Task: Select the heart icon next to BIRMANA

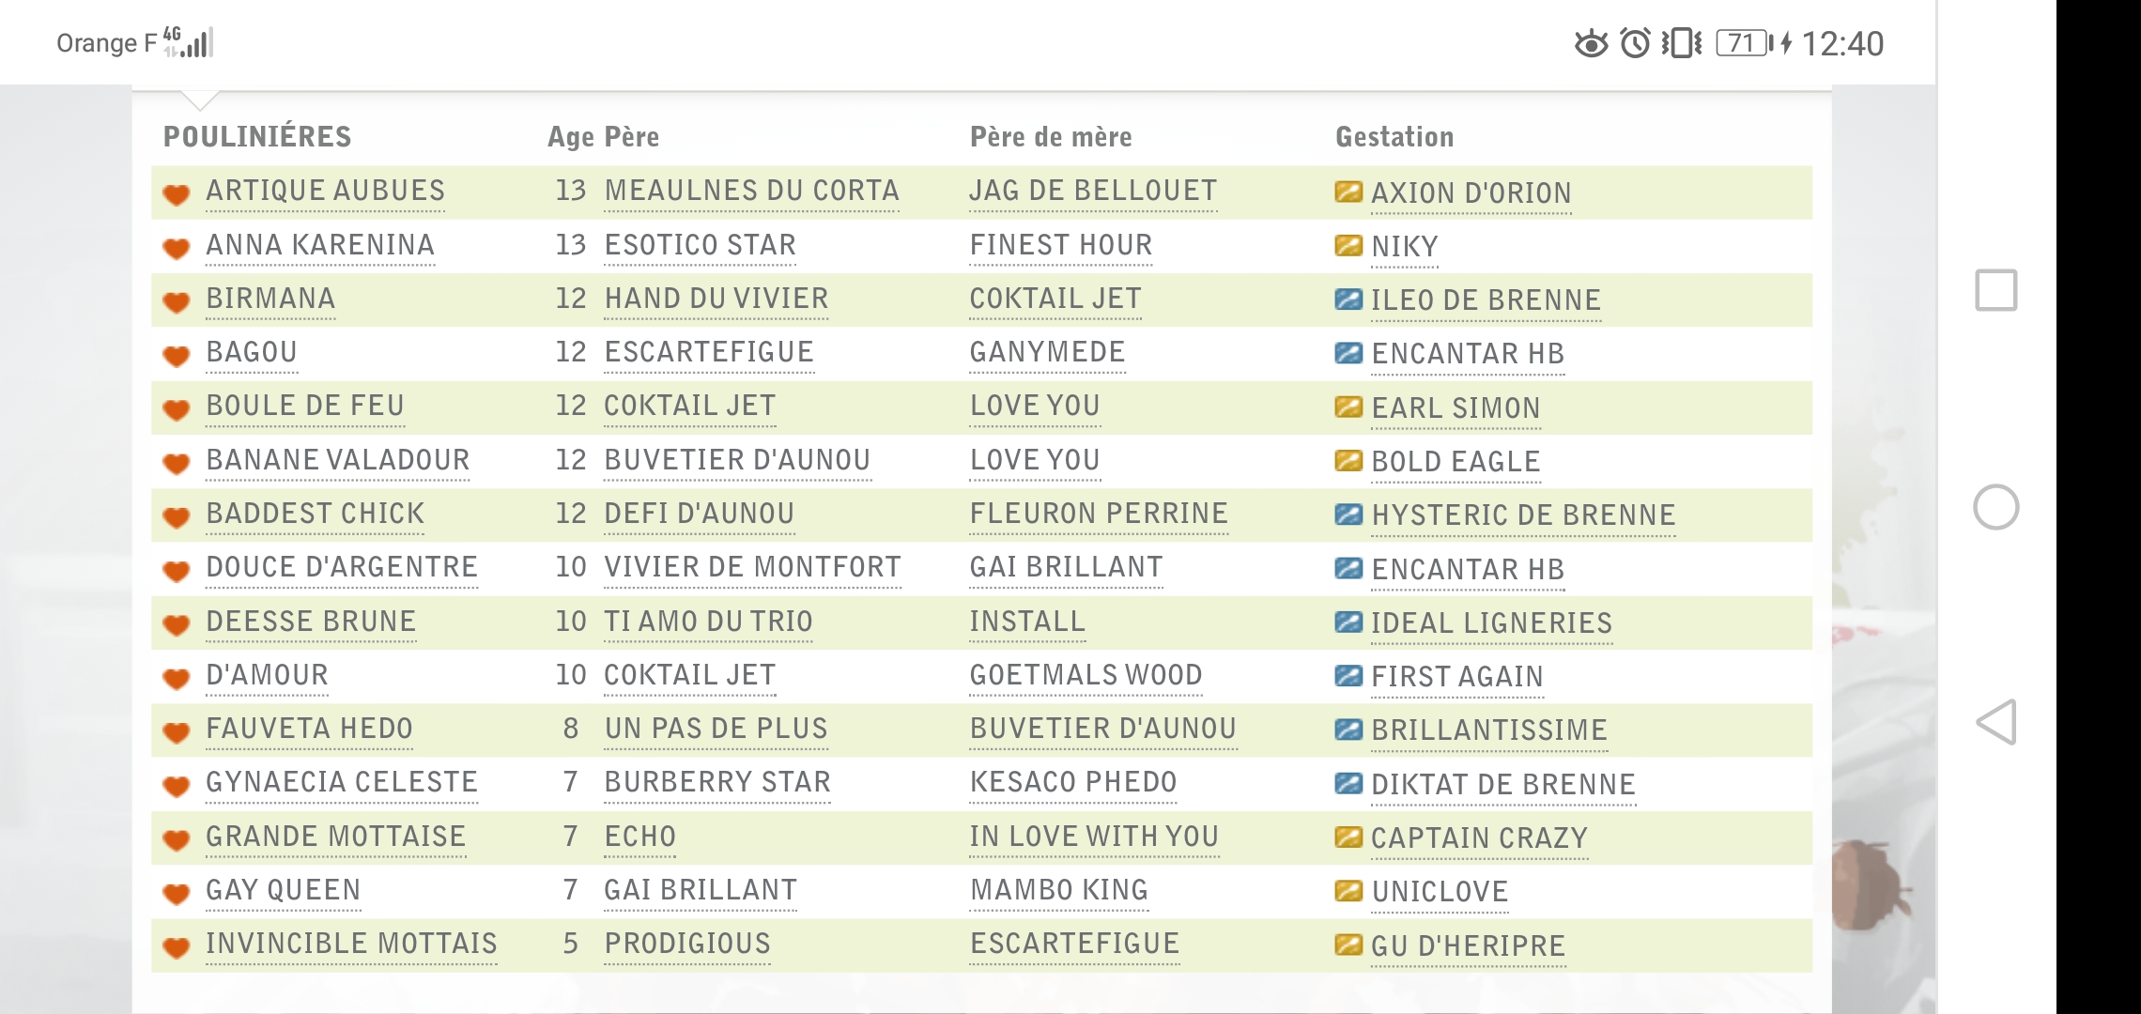Action: (177, 300)
